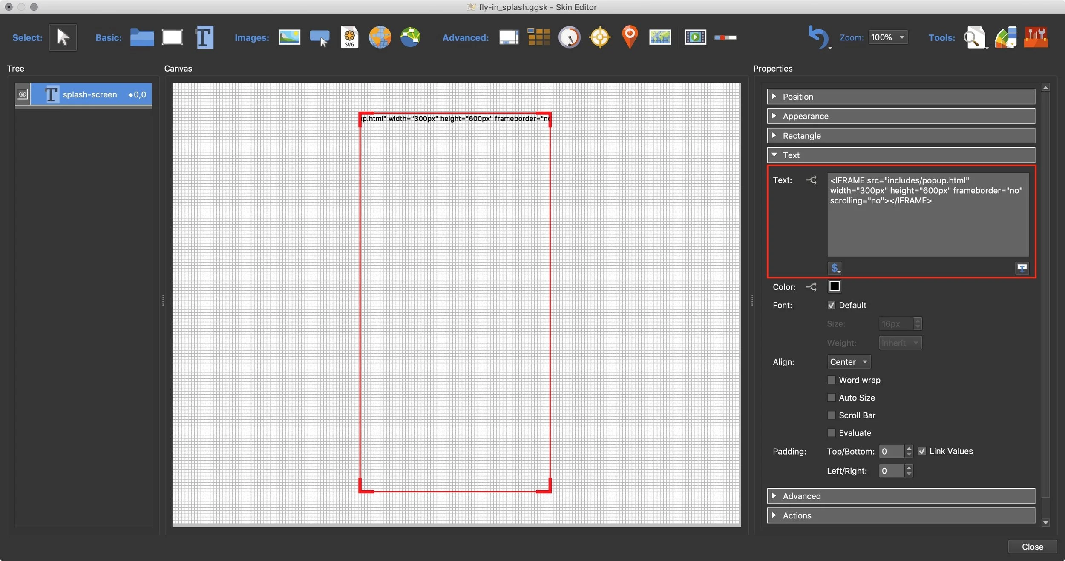This screenshot has width=1065, height=561.
Task: Add the Timer clock element
Action: click(x=570, y=37)
